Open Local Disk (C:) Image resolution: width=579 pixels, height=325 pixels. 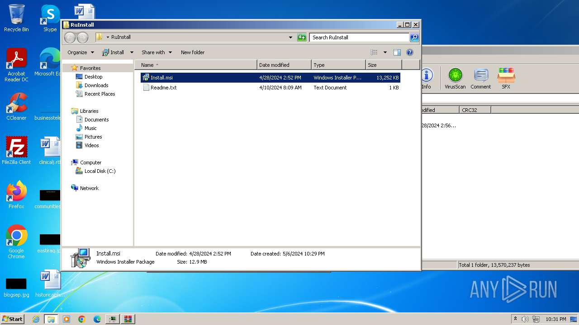coord(100,171)
